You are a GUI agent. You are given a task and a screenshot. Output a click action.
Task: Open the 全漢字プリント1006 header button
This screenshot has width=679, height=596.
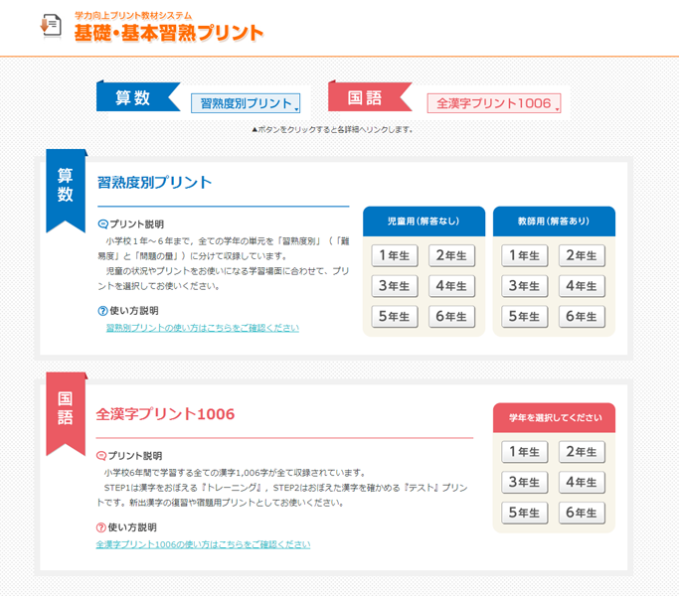point(494,103)
